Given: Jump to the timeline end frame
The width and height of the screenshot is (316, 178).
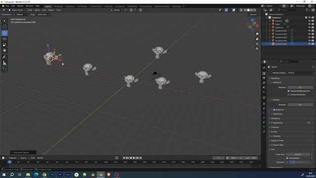Looking at the screenshot, I should tap(141, 158).
